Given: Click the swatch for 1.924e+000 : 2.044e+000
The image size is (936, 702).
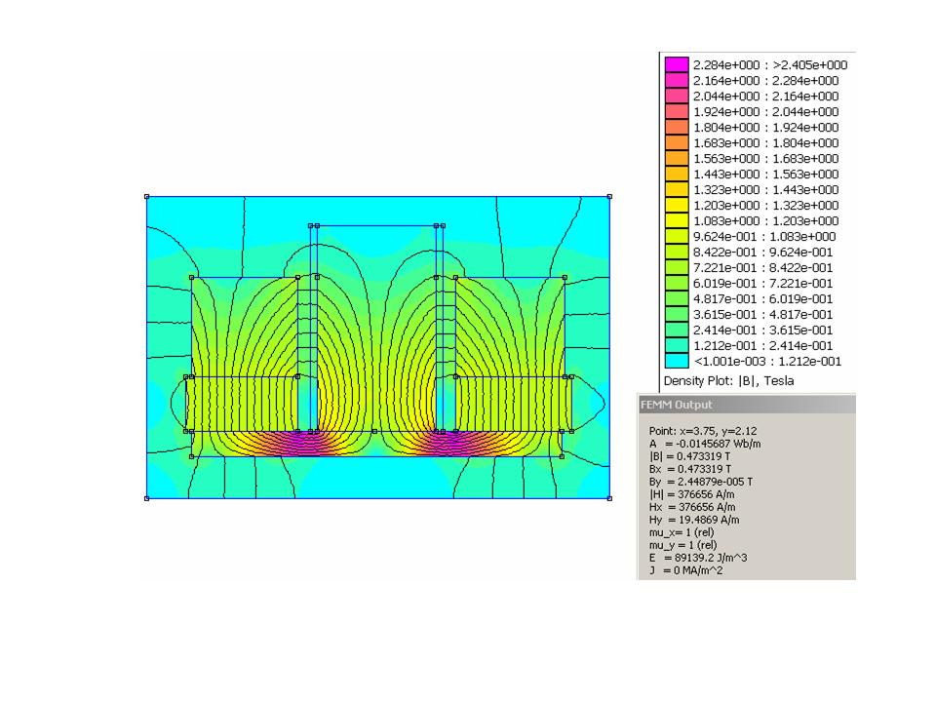Looking at the screenshot, I should pos(677,111).
